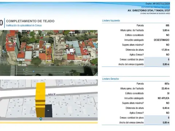
Task: Click 'Verificación de aplicabilidad de Enrase' subtitle
Action: pyautogui.click(x=24, y=25)
